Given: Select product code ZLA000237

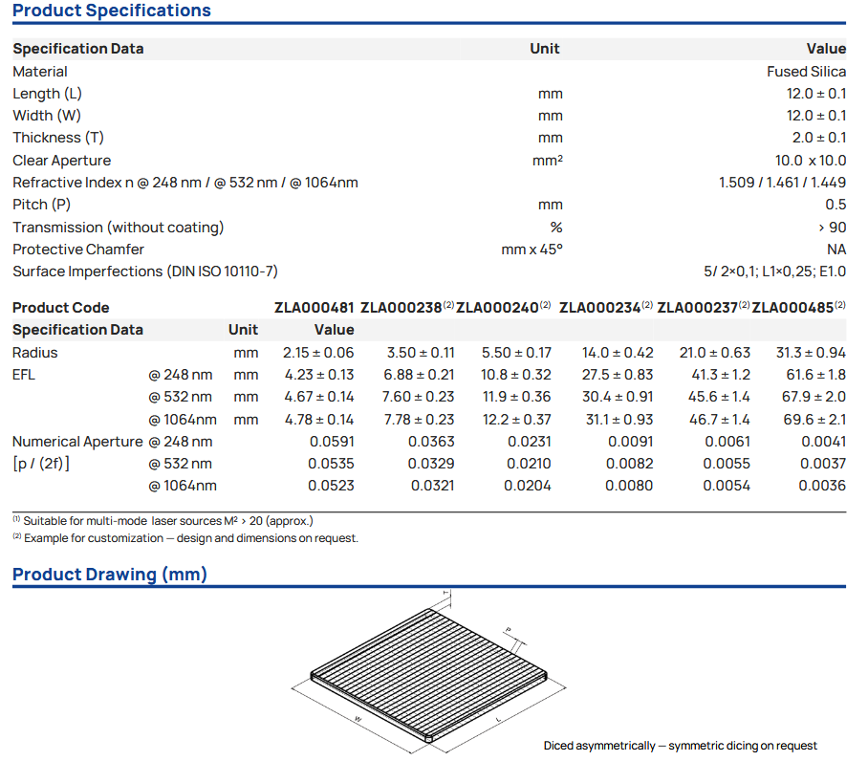Looking at the screenshot, I should pos(698,308).
